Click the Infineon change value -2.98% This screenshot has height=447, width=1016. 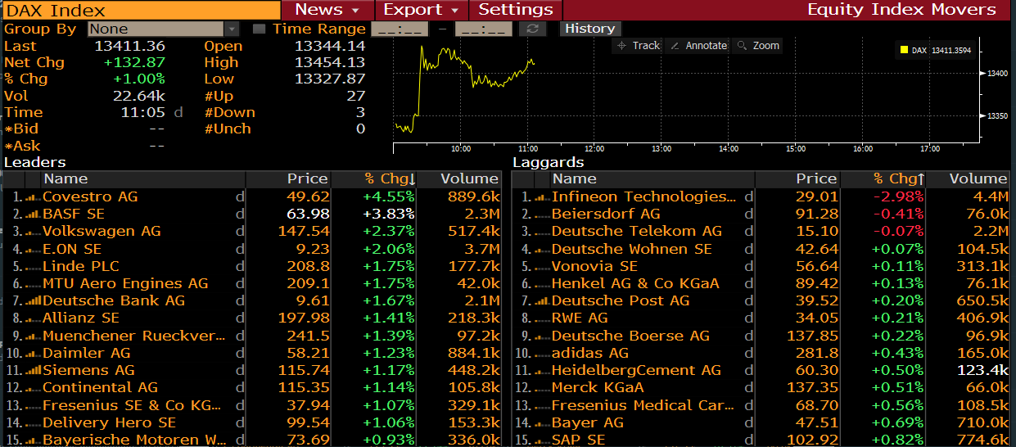898,197
